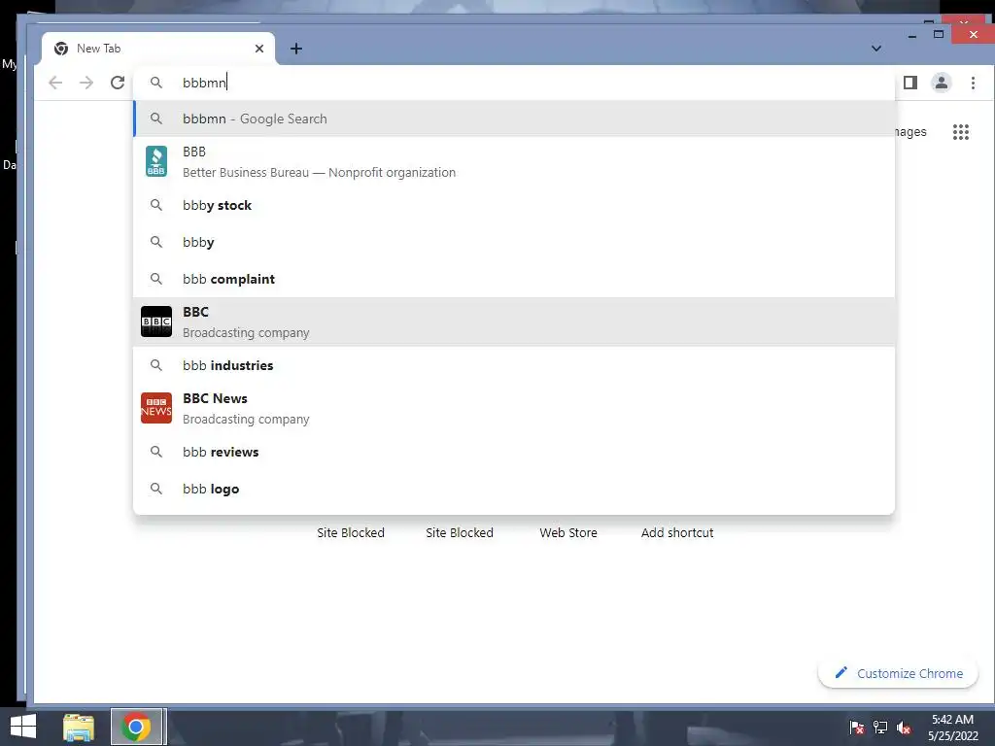Screen dimensions: 995x746
Task: Choose BBB Better Business Bureau suggestion
Action: tap(514, 162)
